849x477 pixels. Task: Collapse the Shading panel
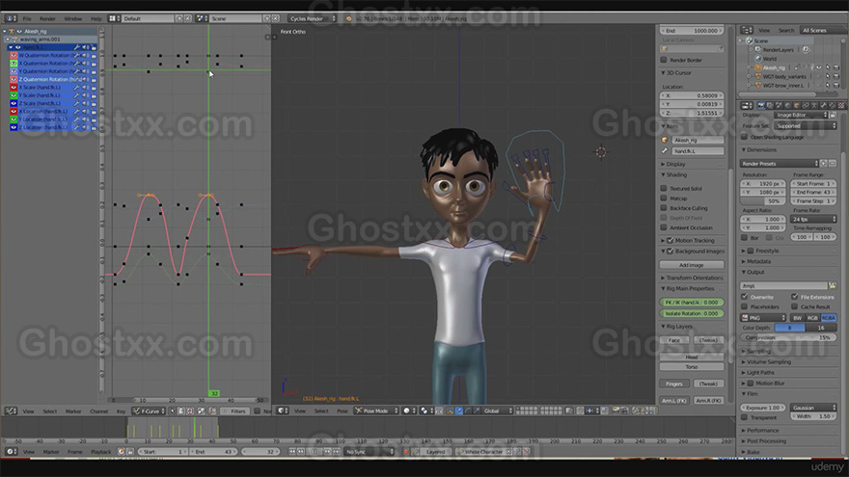click(674, 174)
